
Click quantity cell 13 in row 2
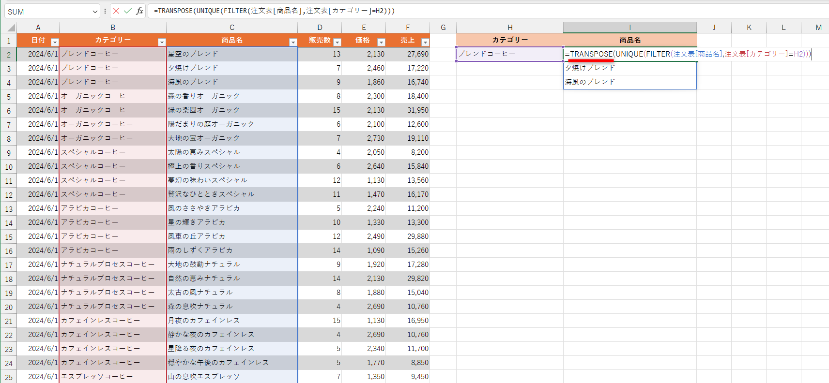(320, 54)
